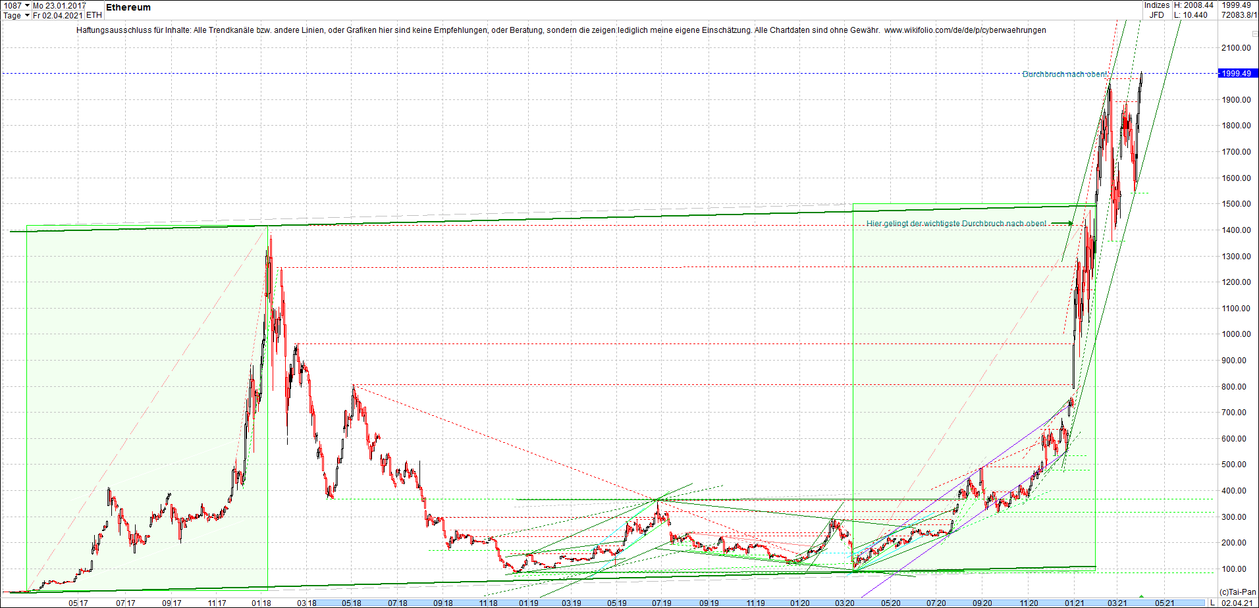
Task: Click the 1999.49 last price in header
Action: 1236,5
